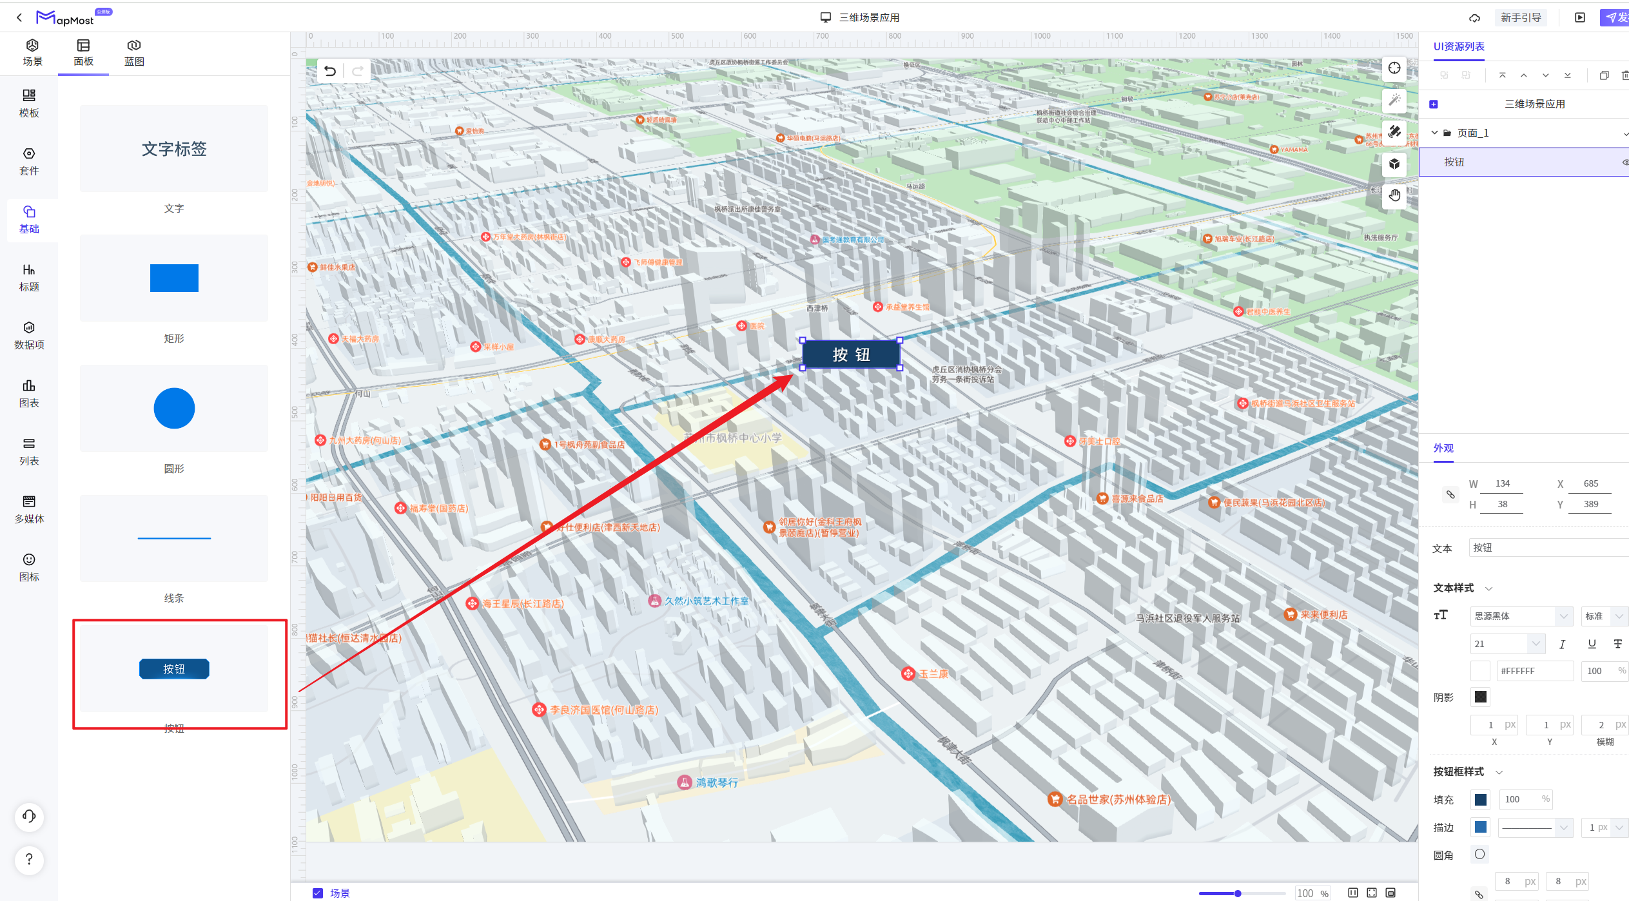Open the 多媒体 multimedia section
Viewport: 1629px width, 901px height.
point(29,510)
